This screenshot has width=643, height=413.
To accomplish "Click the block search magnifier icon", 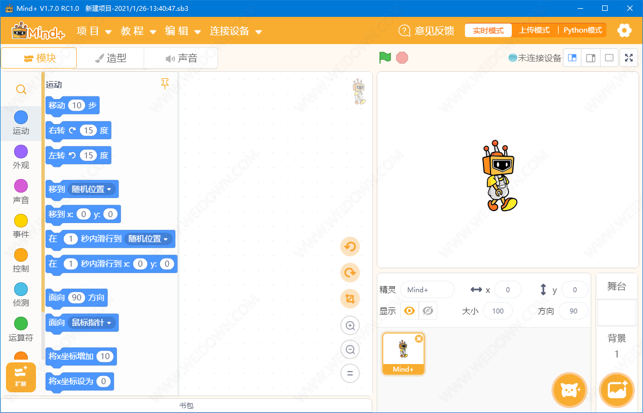I will point(21,89).
